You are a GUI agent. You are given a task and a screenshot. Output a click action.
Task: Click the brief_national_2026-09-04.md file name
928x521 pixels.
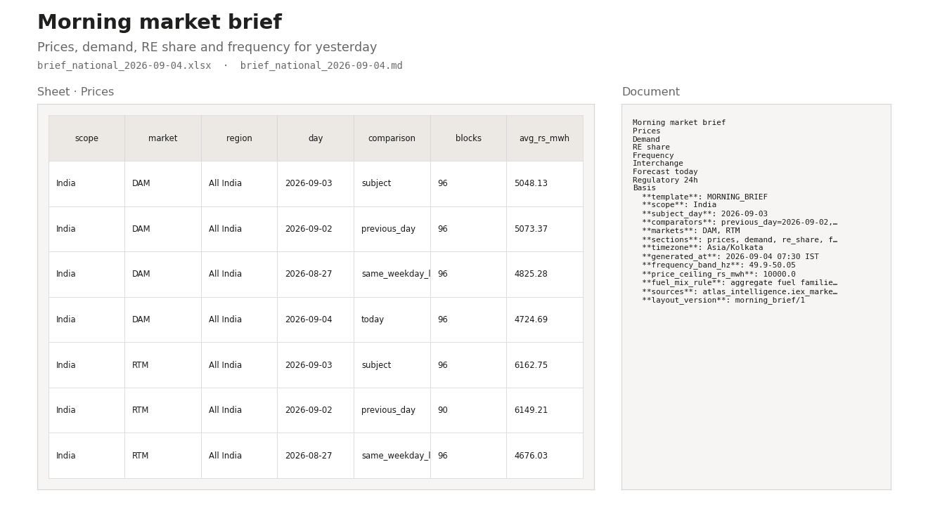pos(321,66)
